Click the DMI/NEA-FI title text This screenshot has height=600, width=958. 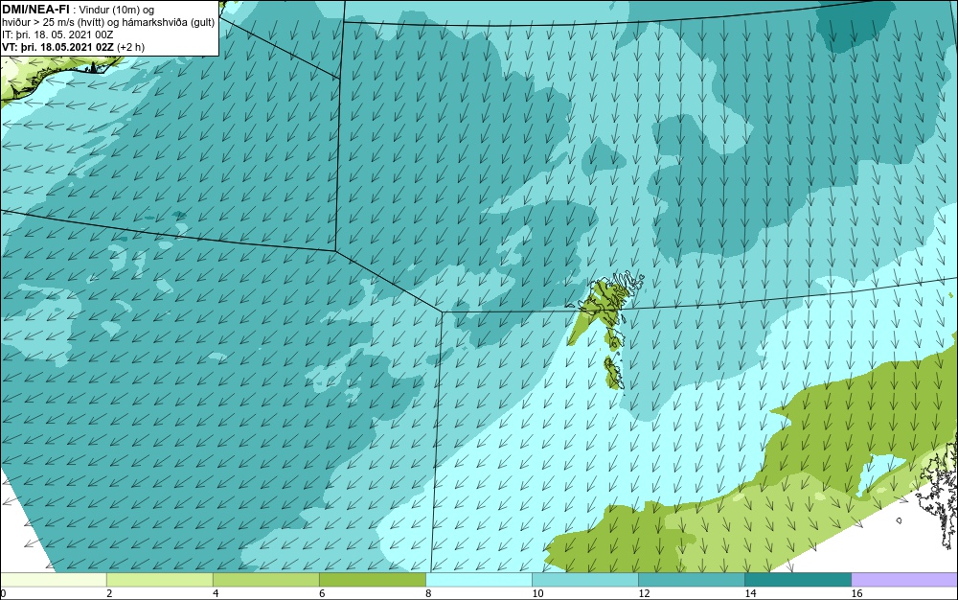pyautogui.click(x=35, y=10)
